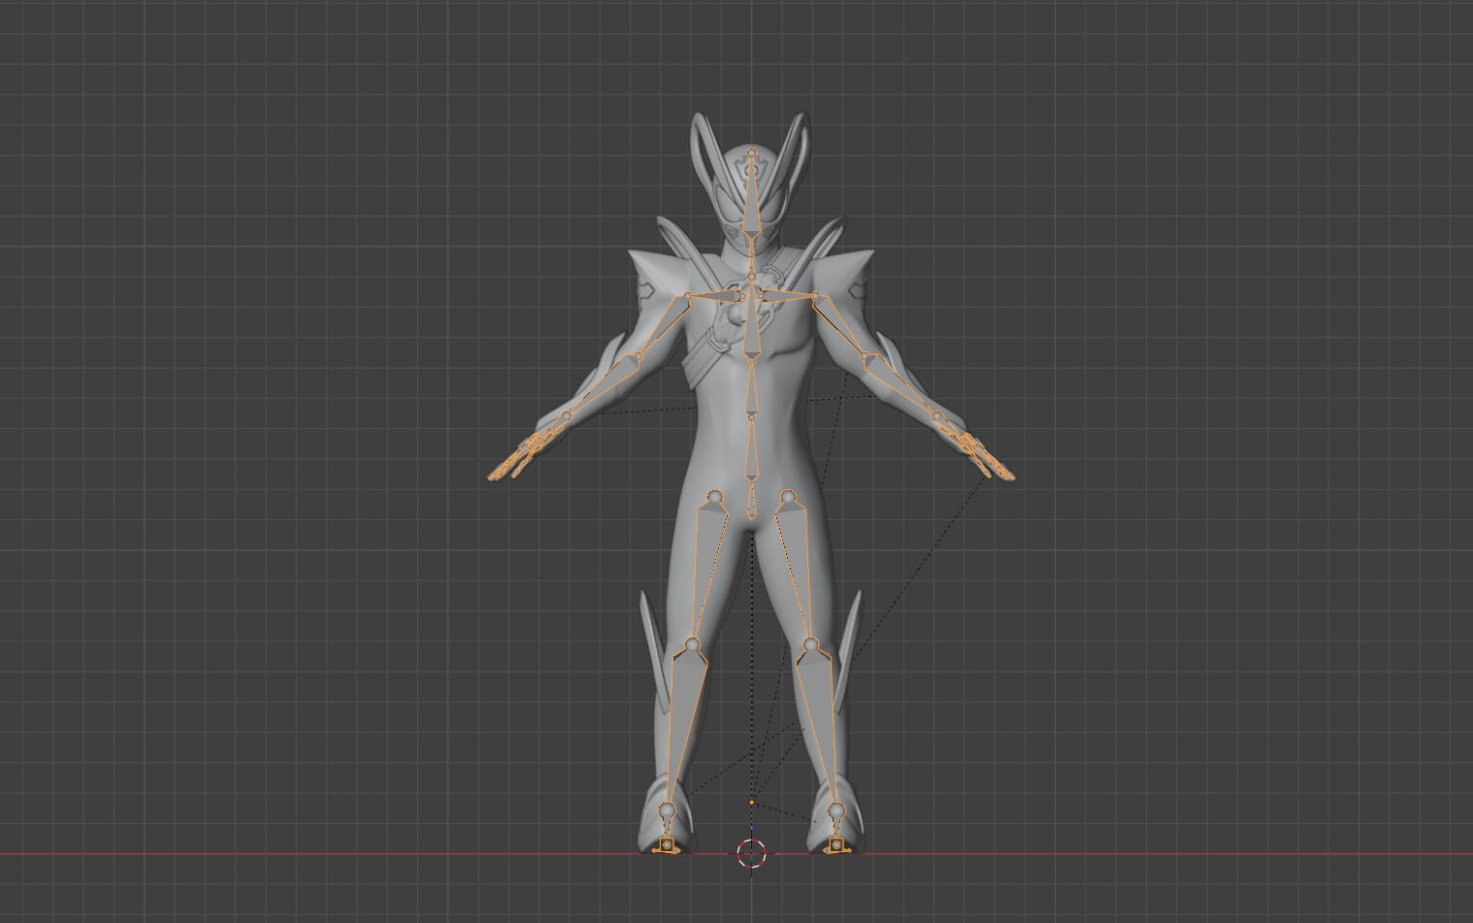Select the forearm bone on screen right

(x=901, y=386)
